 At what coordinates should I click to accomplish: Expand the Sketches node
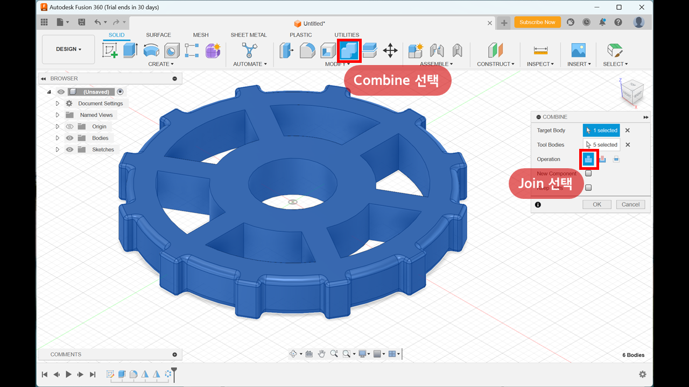click(x=58, y=149)
